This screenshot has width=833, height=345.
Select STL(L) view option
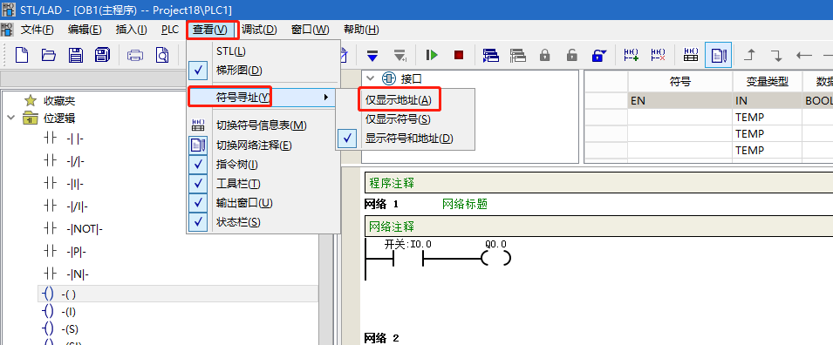[x=263, y=51]
